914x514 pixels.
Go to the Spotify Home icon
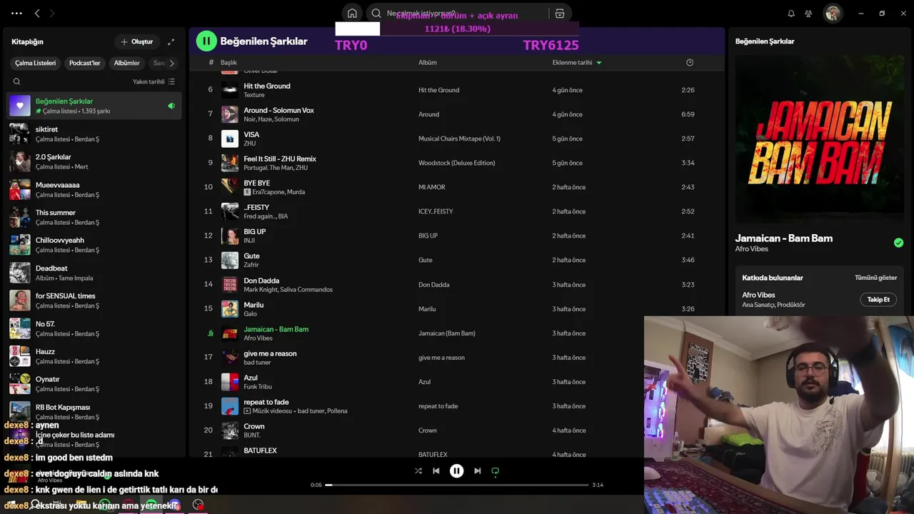pos(352,14)
